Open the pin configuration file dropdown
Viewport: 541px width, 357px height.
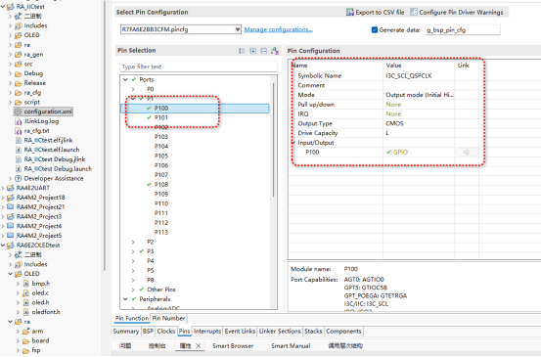tap(238, 29)
